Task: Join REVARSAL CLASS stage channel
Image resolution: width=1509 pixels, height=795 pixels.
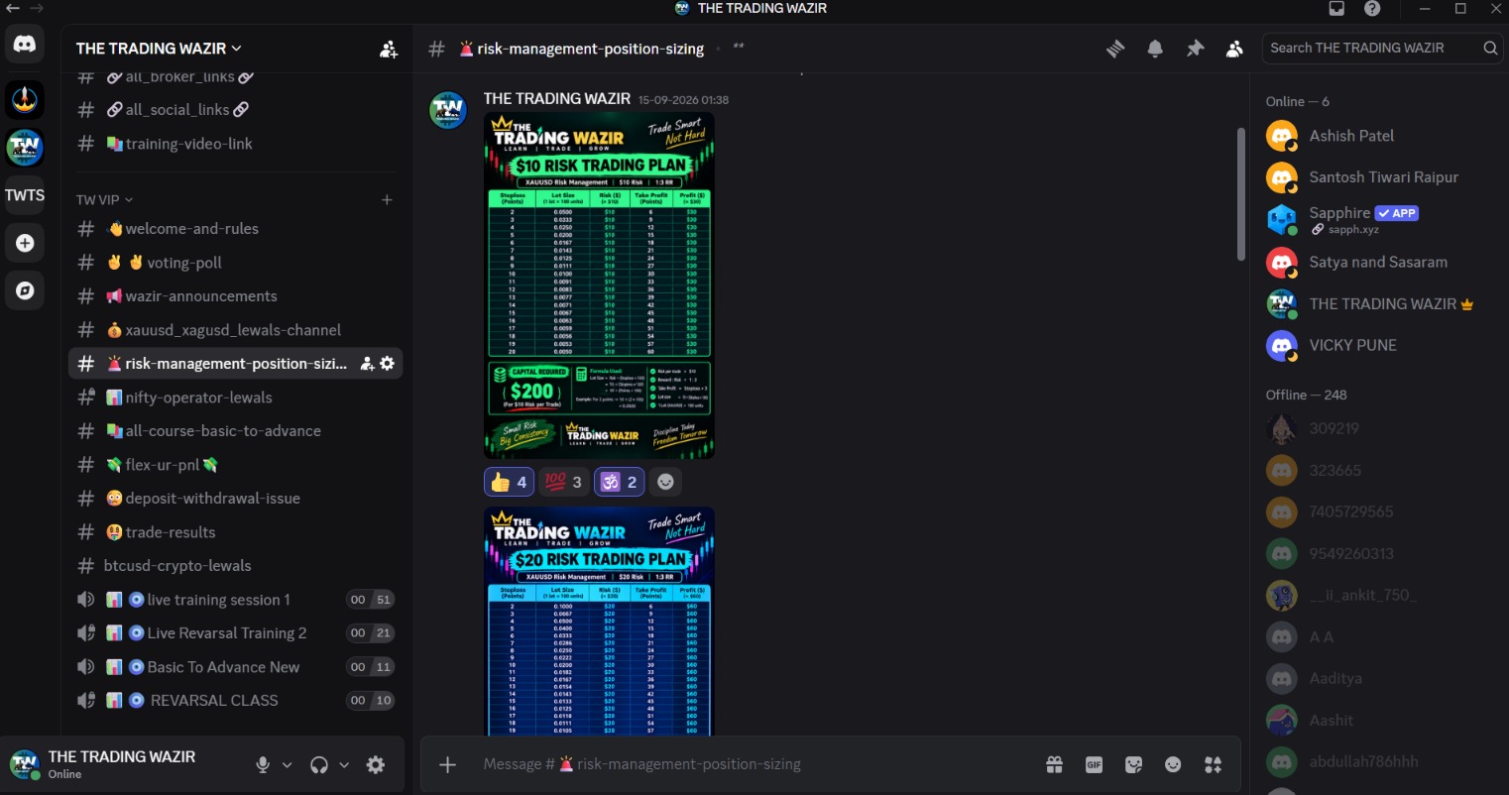Action: click(235, 701)
